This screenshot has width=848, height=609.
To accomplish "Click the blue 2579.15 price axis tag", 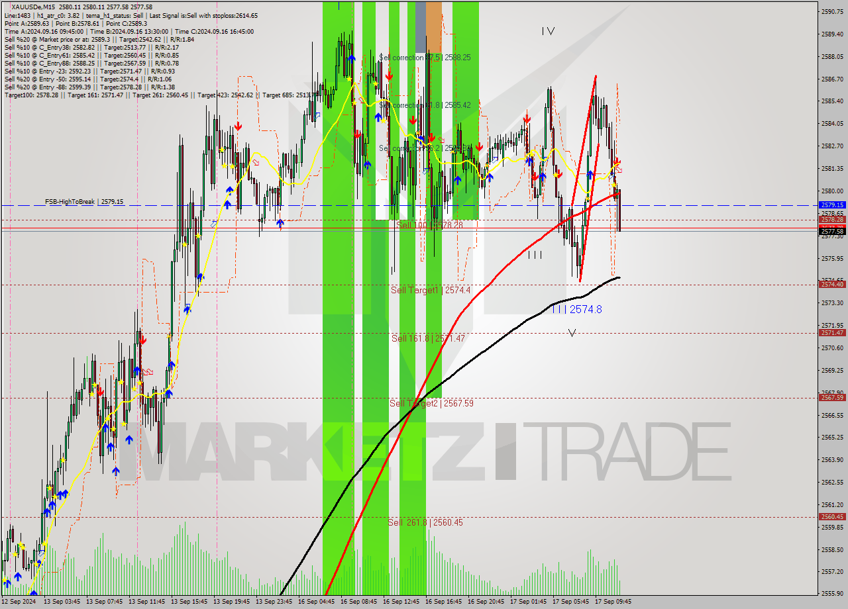I will click(832, 205).
